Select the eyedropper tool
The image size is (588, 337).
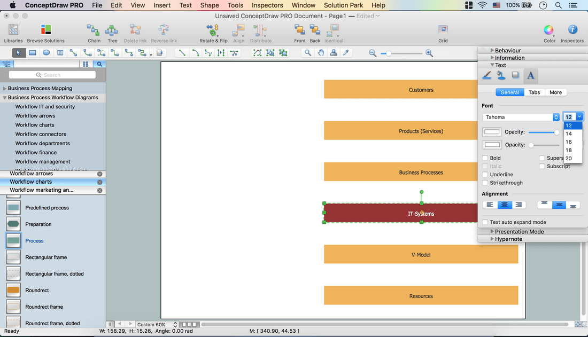point(346,53)
